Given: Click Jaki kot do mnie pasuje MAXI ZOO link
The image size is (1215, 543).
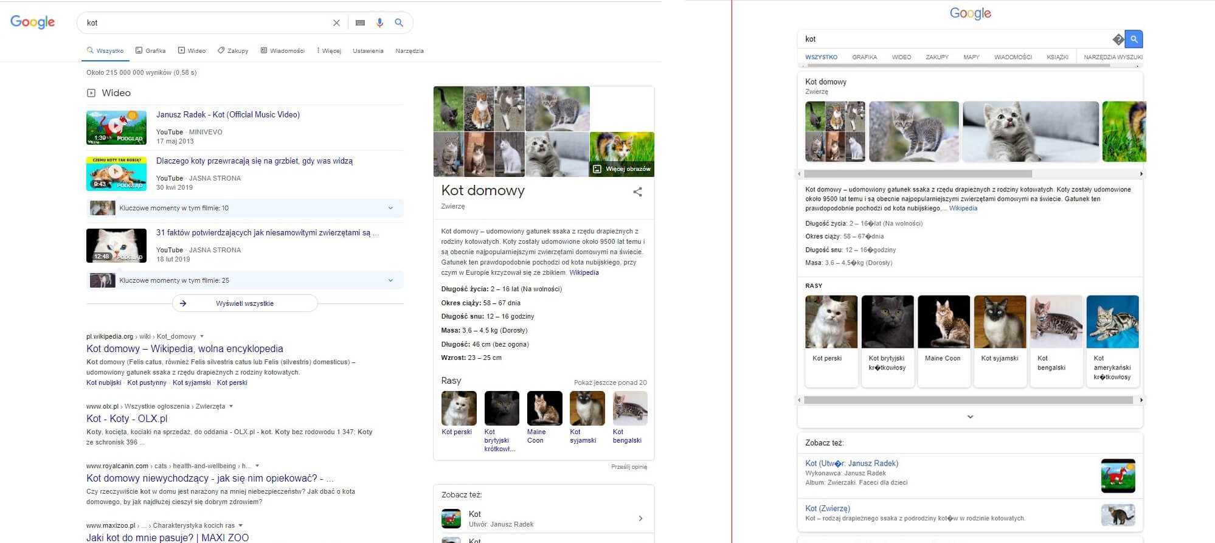Looking at the screenshot, I should (167, 538).
